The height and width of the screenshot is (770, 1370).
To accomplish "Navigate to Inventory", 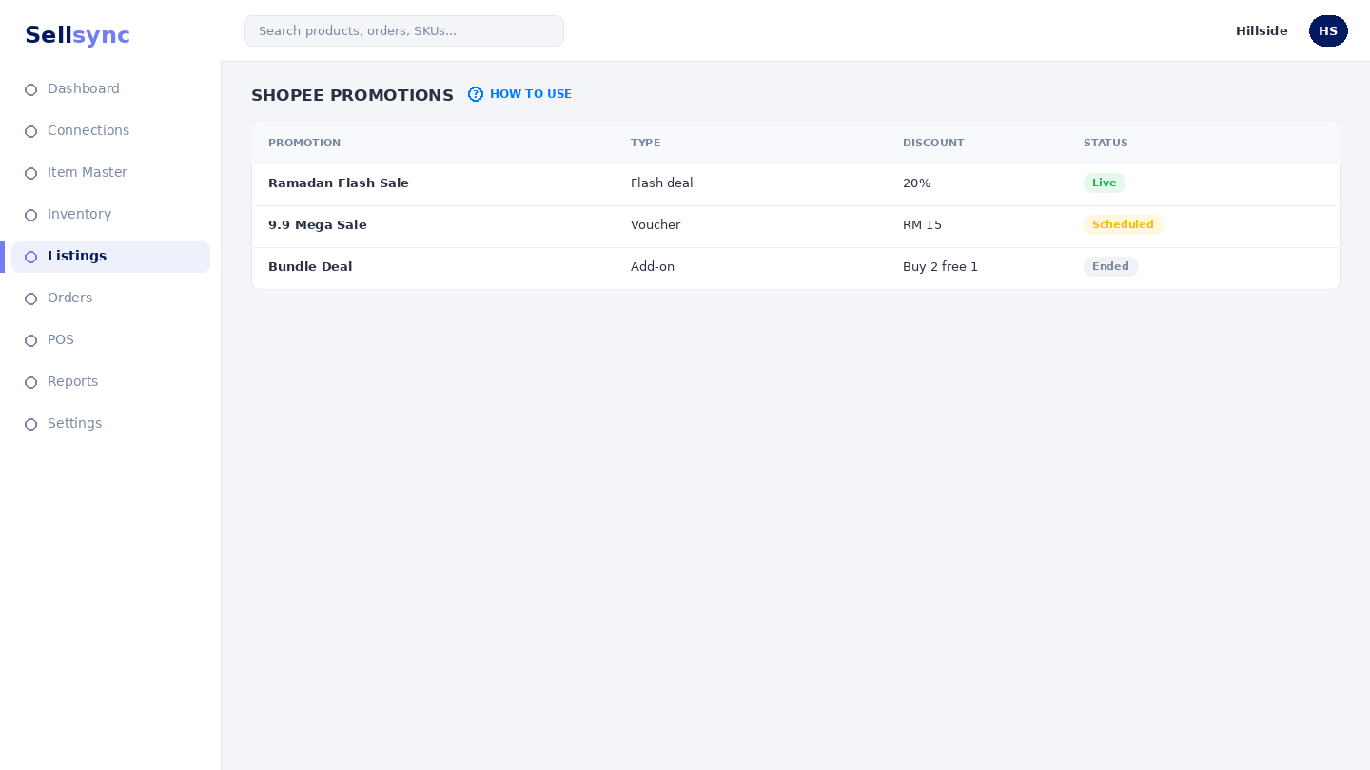I will [110, 215].
